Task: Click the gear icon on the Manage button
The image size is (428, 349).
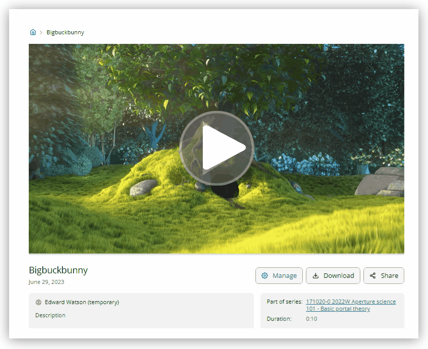Action: (x=264, y=276)
